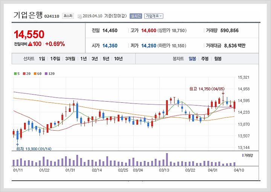Screen dimensions: 271x192
Task: Click the 고가 value 14,600
Action: [x=149, y=30]
